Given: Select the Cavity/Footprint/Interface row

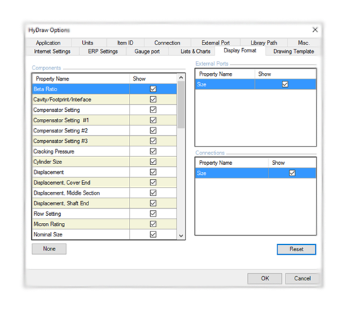Looking at the screenshot, I should (104, 99).
